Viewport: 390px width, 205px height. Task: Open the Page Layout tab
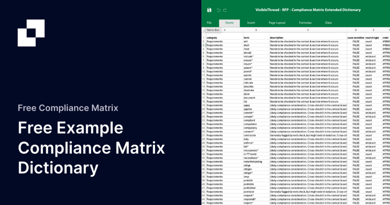point(277,22)
